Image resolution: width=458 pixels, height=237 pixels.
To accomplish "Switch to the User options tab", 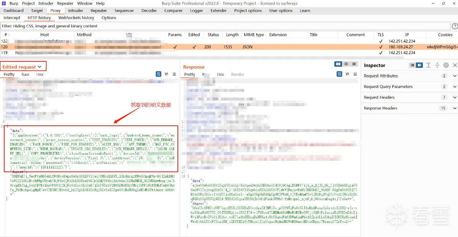I will tap(281, 11).
